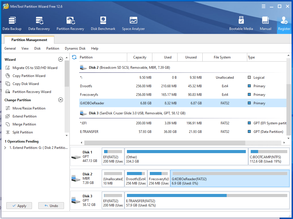Select the E:TRANSFER partition row
The height and width of the screenshot is (219, 293).
(183, 131)
